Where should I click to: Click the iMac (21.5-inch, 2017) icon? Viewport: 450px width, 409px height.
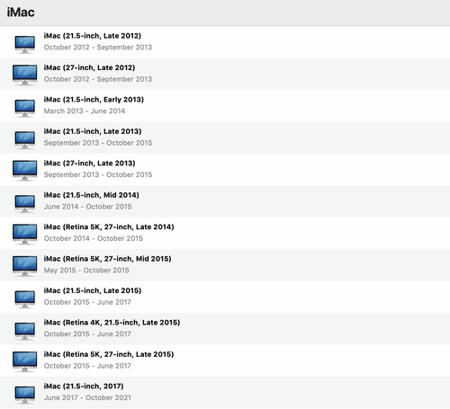point(25,395)
